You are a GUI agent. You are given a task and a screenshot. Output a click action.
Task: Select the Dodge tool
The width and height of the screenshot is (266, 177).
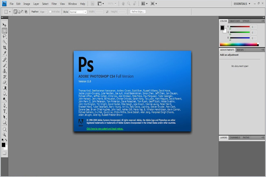4,99
